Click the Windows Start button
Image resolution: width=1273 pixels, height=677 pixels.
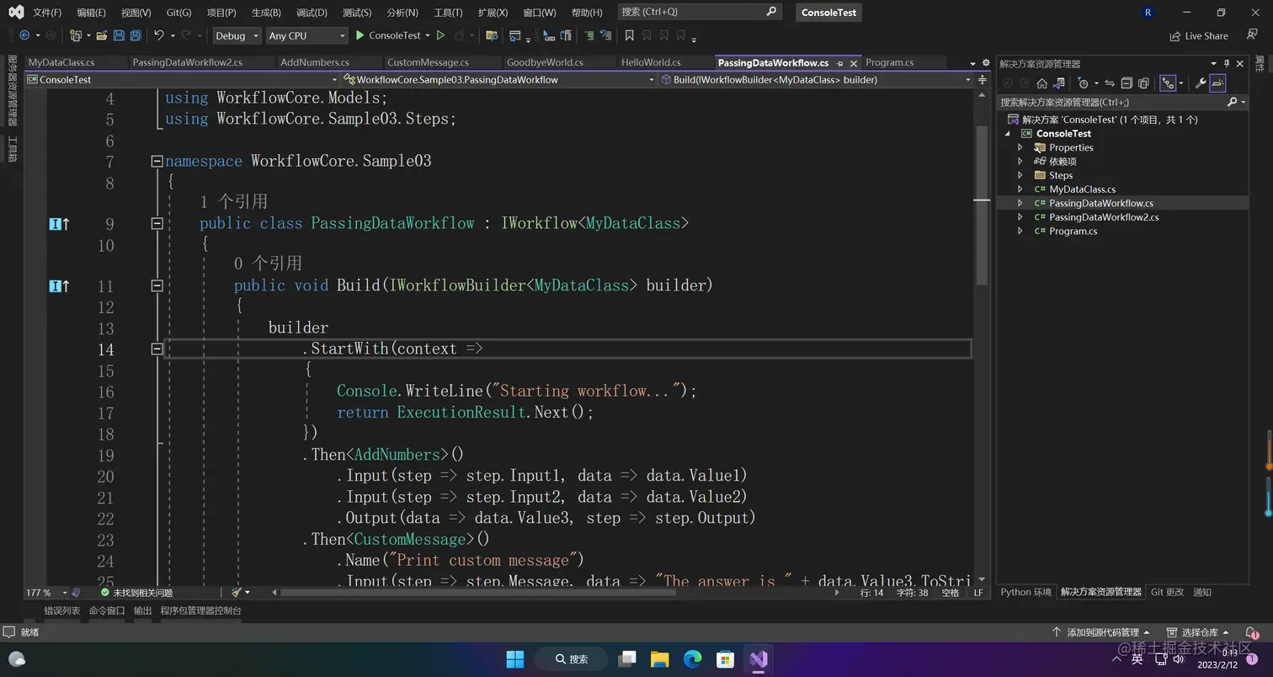515,658
